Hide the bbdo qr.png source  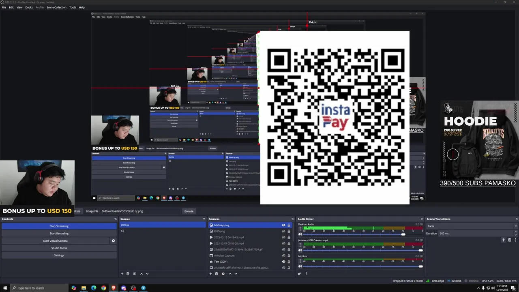pyautogui.click(x=284, y=225)
